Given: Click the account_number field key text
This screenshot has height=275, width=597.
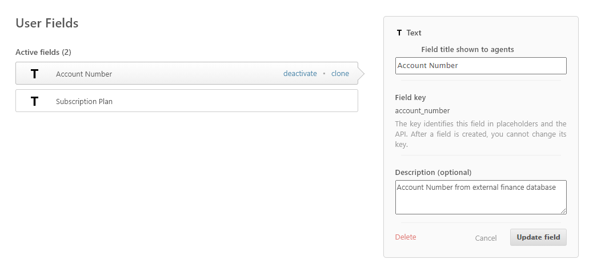Looking at the screenshot, I should pos(422,111).
